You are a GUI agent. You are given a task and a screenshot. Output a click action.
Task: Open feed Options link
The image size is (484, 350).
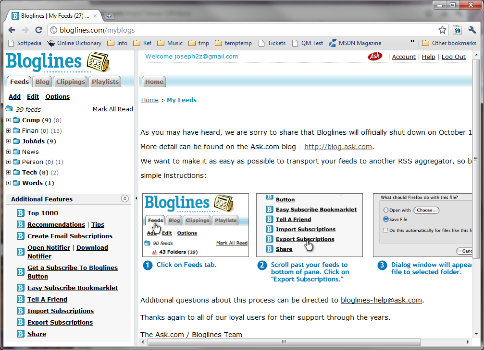pos(57,96)
